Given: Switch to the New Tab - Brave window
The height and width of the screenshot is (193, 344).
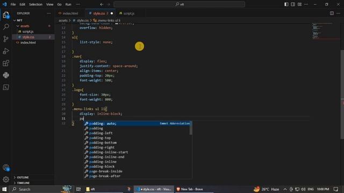Looking at the screenshot, I should [194, 189].
